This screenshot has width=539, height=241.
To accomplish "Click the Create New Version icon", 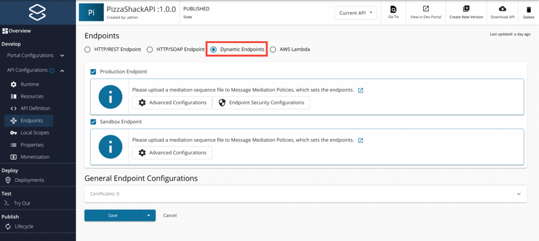I will click(x=466, y=9).
